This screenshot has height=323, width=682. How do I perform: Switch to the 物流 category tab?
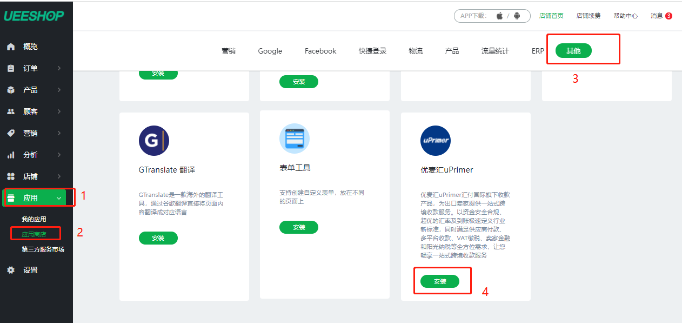point(416,51)
